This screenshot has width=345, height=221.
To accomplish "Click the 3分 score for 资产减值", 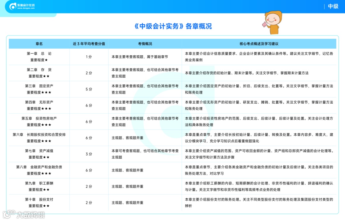I will coord(89,154).
